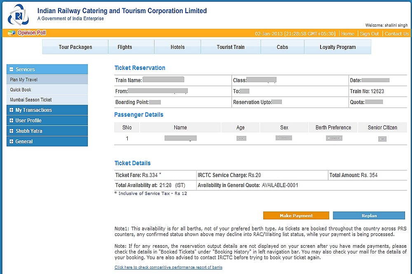This screenshot has height=274, width=412.
Task: Switch to the Loyalty Program tab
Action: 337,47
